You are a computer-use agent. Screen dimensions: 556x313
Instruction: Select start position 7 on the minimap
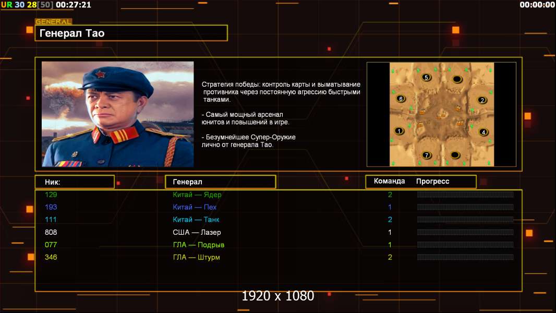[x=427, y=155]
